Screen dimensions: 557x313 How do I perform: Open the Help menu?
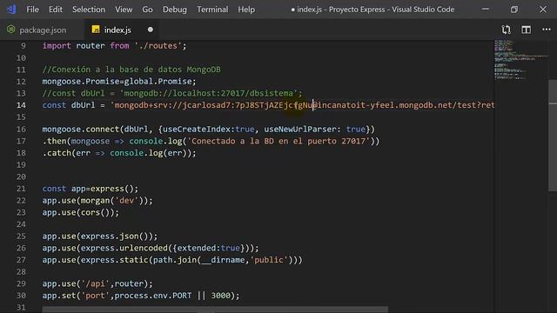pos(246,10)
